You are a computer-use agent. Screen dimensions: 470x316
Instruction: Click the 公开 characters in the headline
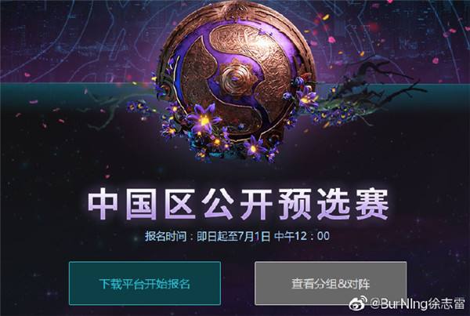pos(237,204)
